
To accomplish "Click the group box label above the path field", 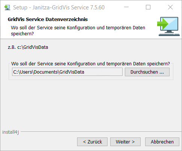I will (x=91, y=64).
